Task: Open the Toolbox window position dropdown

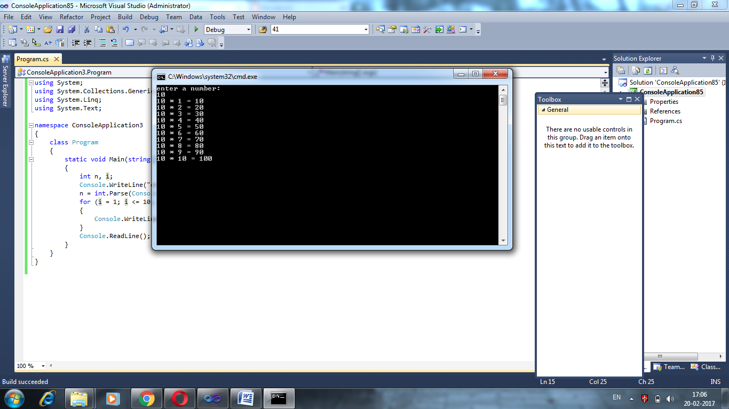Action: [x=621, y=100]
